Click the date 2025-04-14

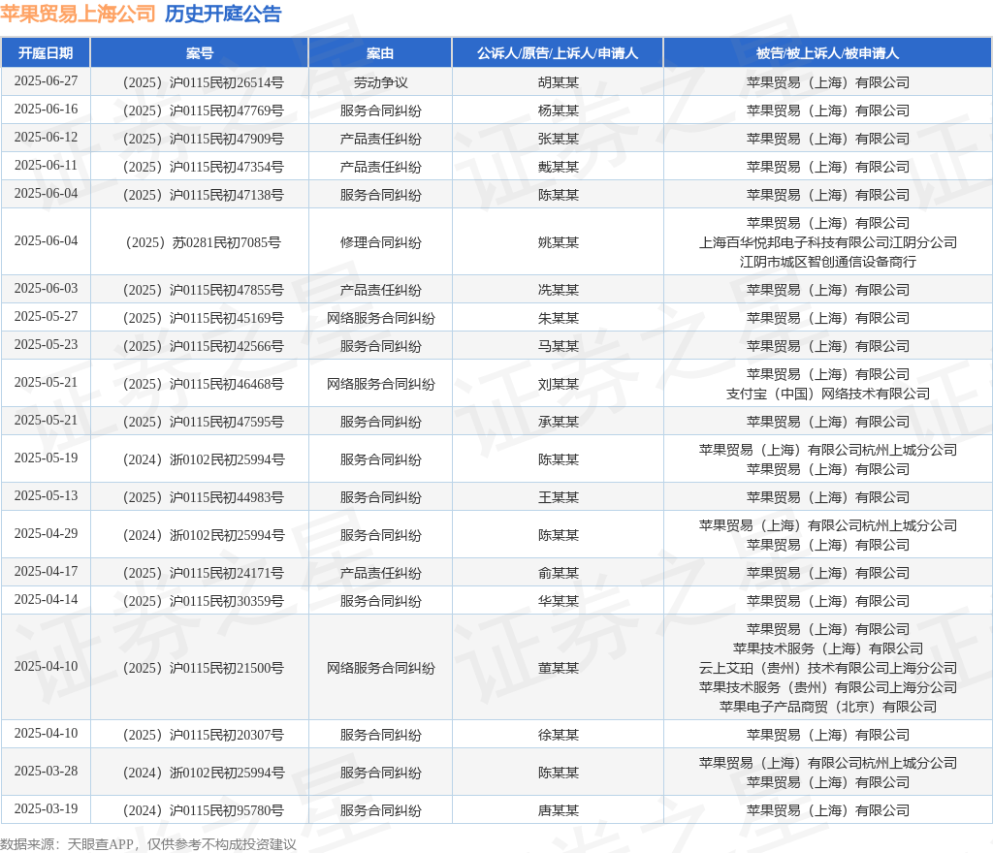click(x=46, y=600)
